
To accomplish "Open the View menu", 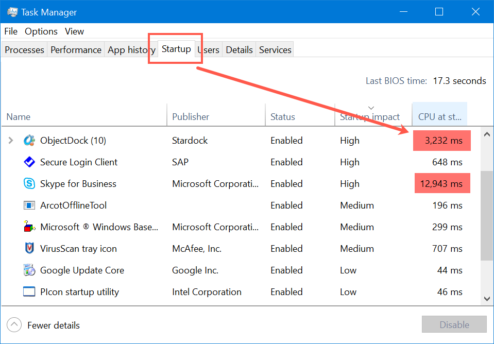I will pos(74,31).
